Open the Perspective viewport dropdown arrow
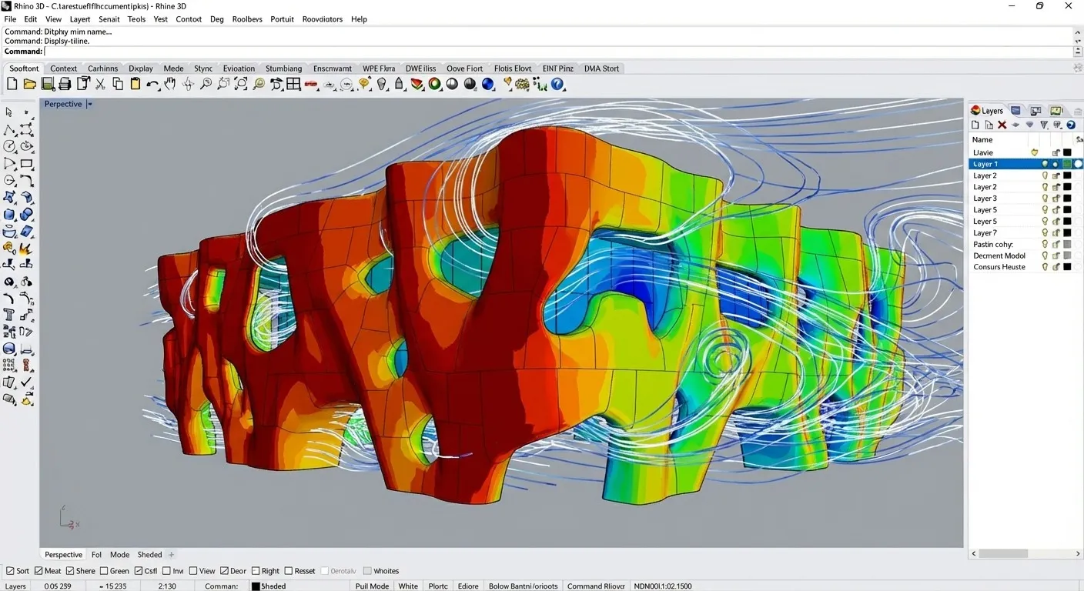The width and height of the screenshot is (1084, 591). click(89, 104)
